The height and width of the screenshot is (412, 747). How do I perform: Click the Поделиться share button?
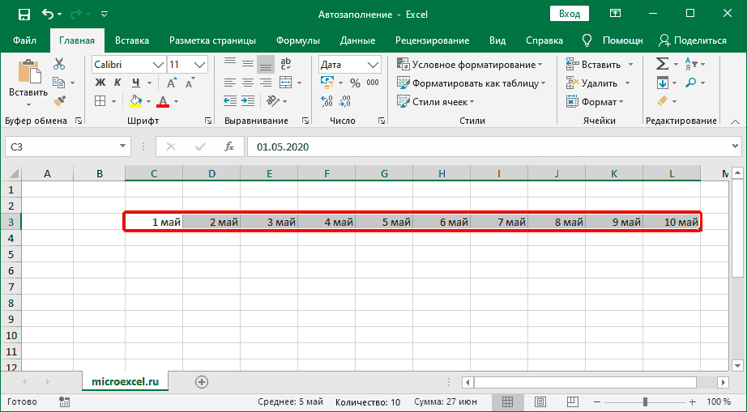(x=692, y=40)
